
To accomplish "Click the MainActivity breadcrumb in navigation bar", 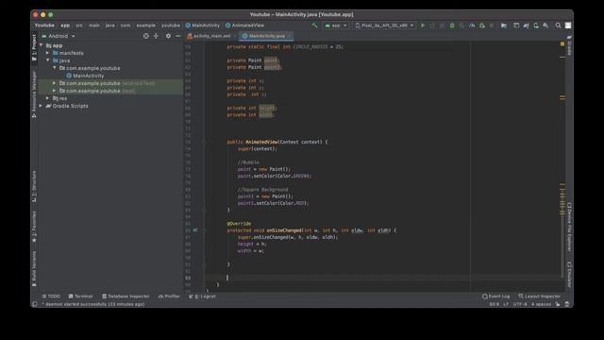I will click(x=202, y=25).
